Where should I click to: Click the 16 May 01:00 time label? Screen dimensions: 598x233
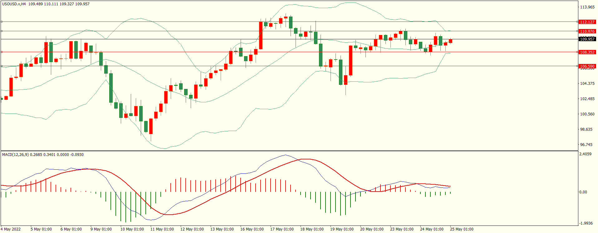click(252, 229)
